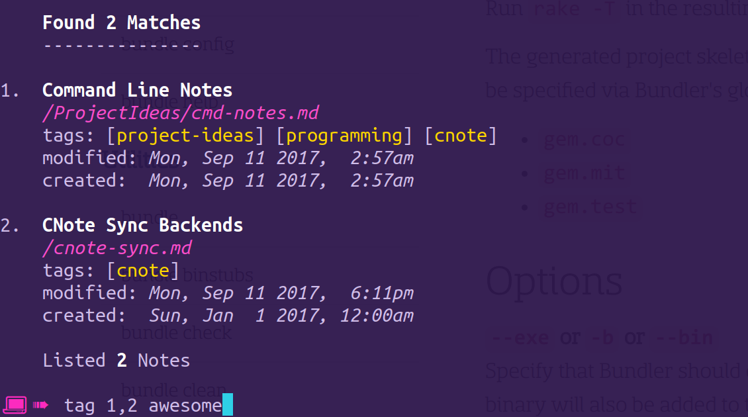The height and width of the screenshot is (417, 748).
Task: Open the /ProjectIdeas/cmd-notes.md file path
Action: point(180,113)
